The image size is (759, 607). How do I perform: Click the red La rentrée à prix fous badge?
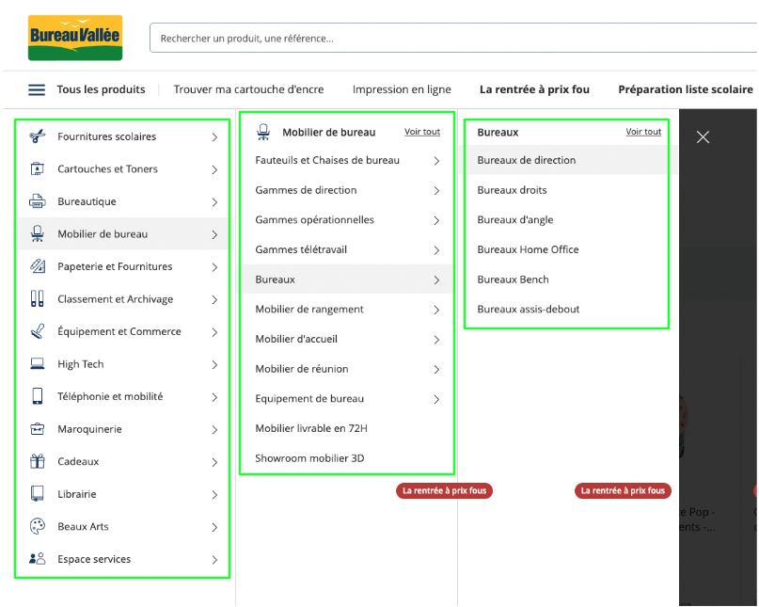(444, 490)
